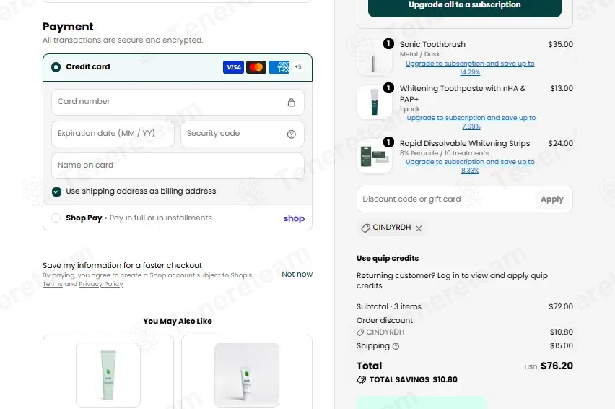Click the lock icon in Card number
Screen dimensions: 615x409
[x=292, y=103]
